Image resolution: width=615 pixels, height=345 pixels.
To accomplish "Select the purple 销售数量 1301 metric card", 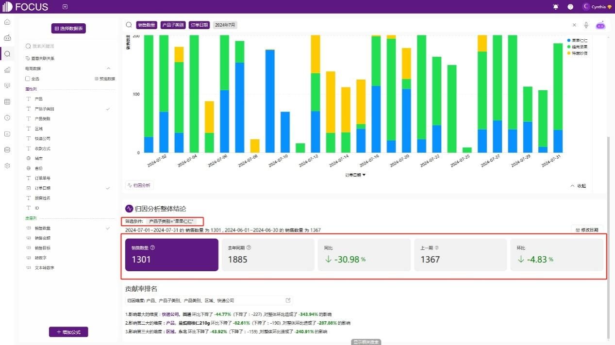I will click(x=172, y=255).
